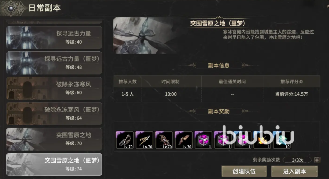Viewport: 329px width, 179px height.
Task: View the first purple treasure box reward
Action: [x=203, y=140]
